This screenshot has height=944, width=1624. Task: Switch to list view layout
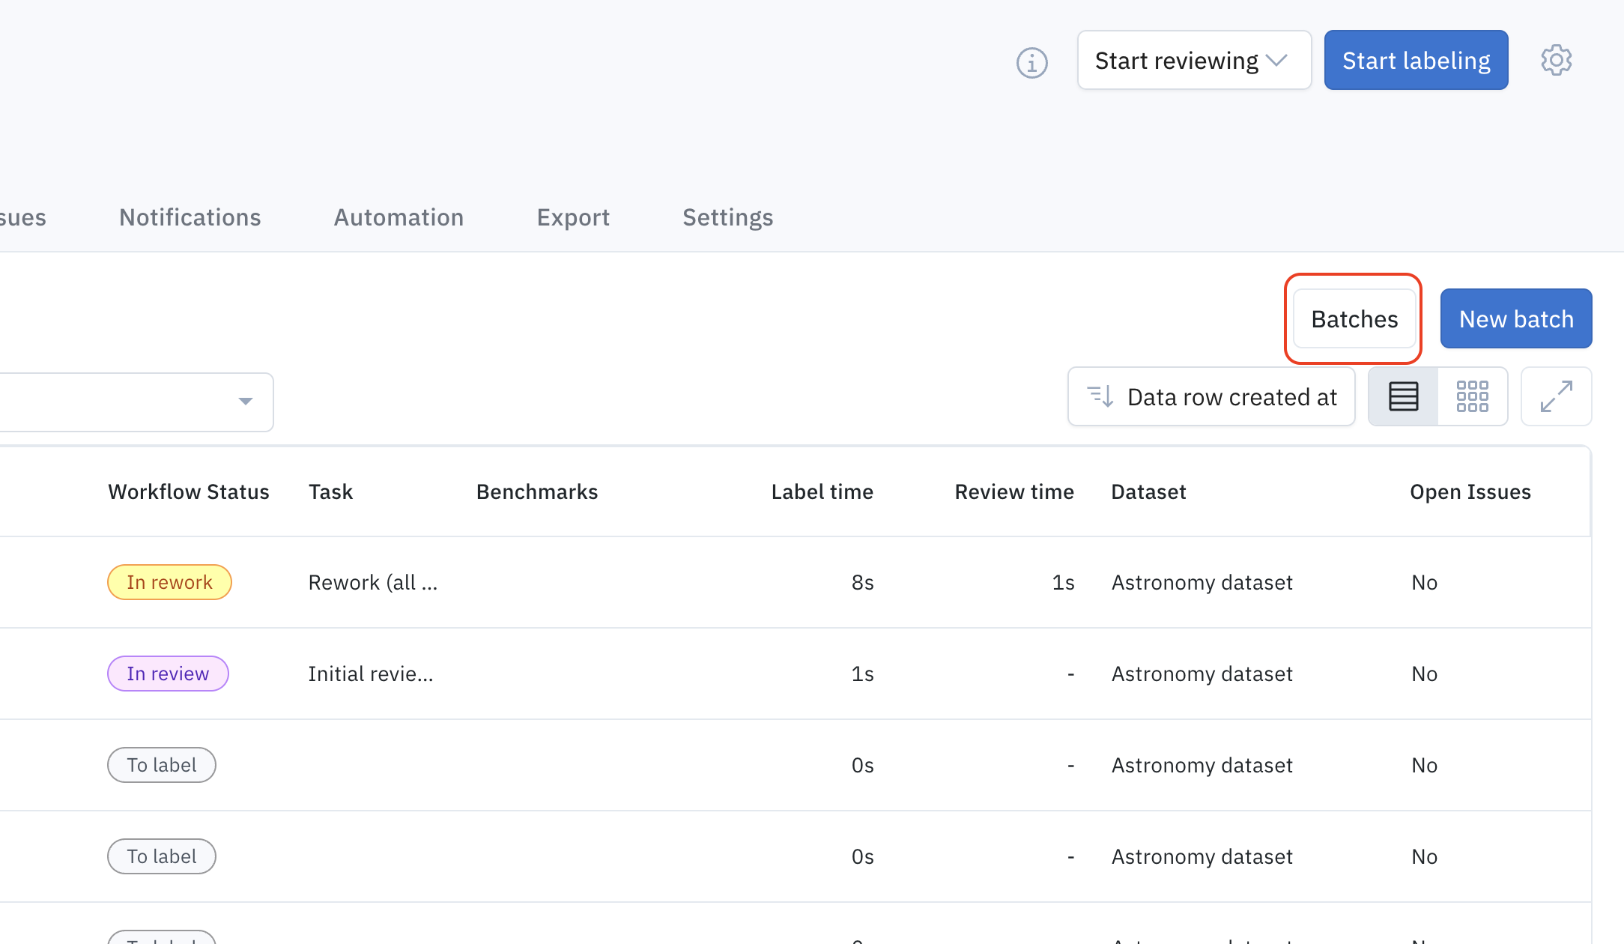coord(1403,396)
